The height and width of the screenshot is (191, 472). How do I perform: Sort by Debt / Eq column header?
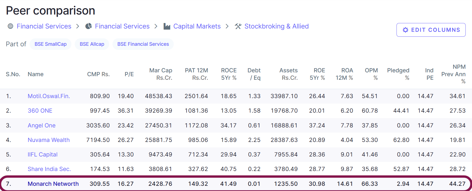point(254,74)
